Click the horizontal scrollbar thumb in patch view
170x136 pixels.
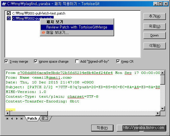[x=29, y=113]
